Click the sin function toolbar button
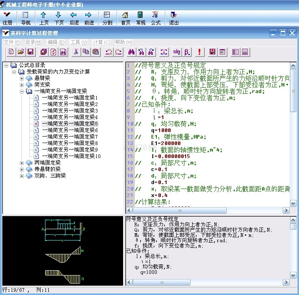Screen dimensions: 299x295 [x=176, y=52]
